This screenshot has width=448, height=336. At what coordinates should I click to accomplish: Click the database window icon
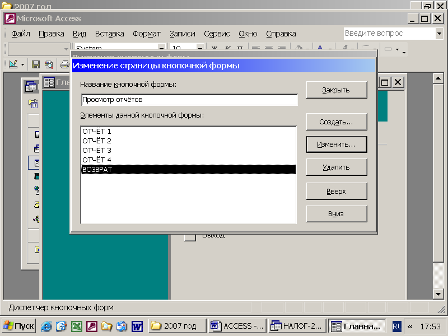click(x=31, y=86)
